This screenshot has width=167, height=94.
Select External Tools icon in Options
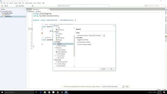pos(56,30)
